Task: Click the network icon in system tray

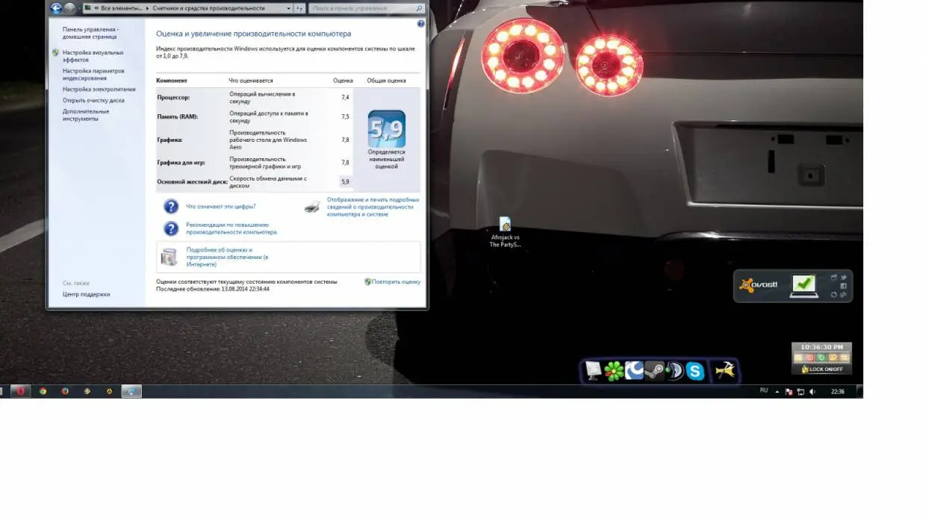Action: point(801,391)
